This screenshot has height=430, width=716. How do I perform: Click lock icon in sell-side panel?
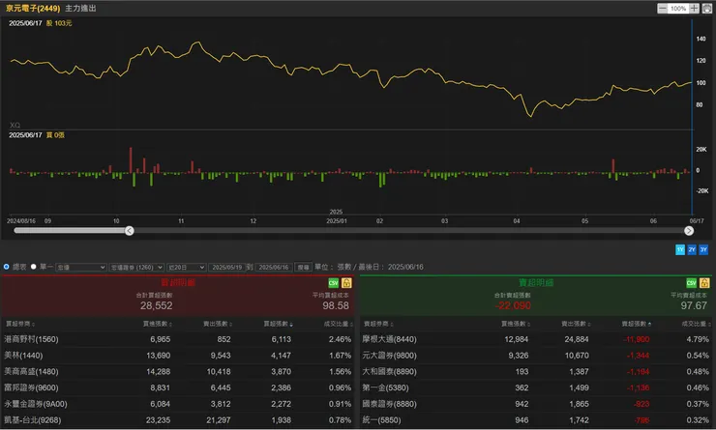702,282
